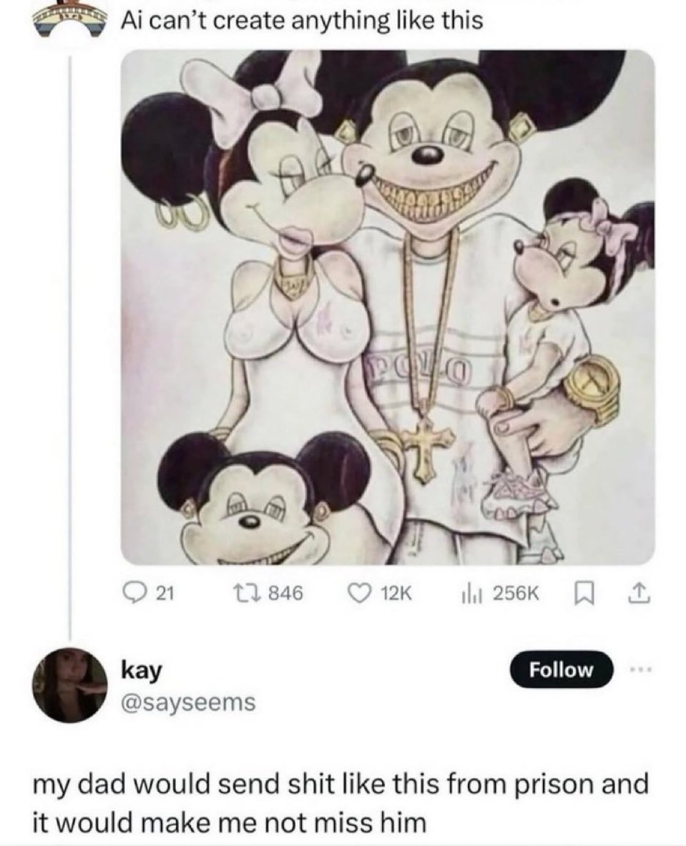Viewport: 686px width, 846px height.
Task: Visit the @sayseems handle link
Action: (187, 702)
